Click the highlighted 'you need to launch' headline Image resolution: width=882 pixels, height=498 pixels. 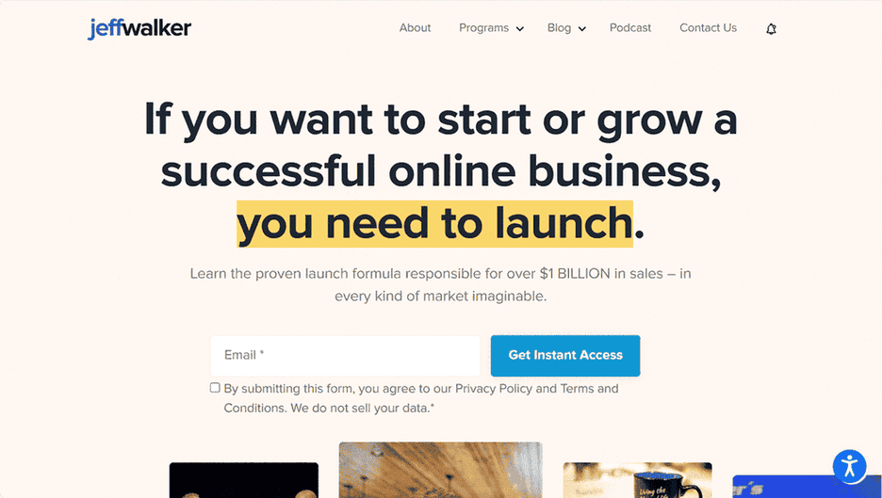click(x=434, y=224)
